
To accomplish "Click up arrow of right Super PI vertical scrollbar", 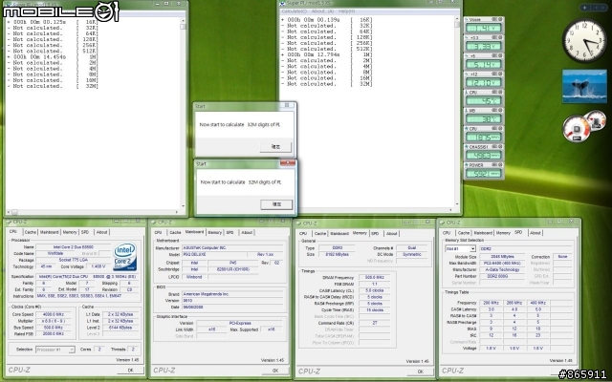I will [457, 18].
